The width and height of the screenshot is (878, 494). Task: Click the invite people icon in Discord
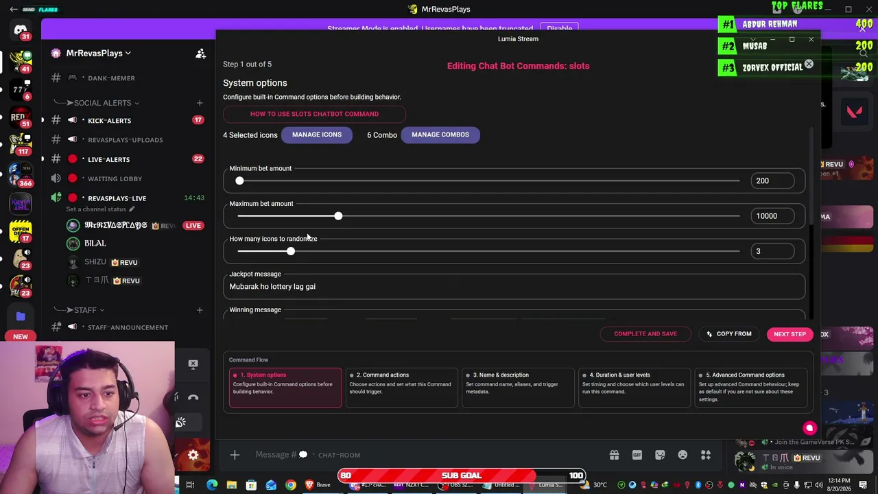pyautogui.click(x=200, y=53)
